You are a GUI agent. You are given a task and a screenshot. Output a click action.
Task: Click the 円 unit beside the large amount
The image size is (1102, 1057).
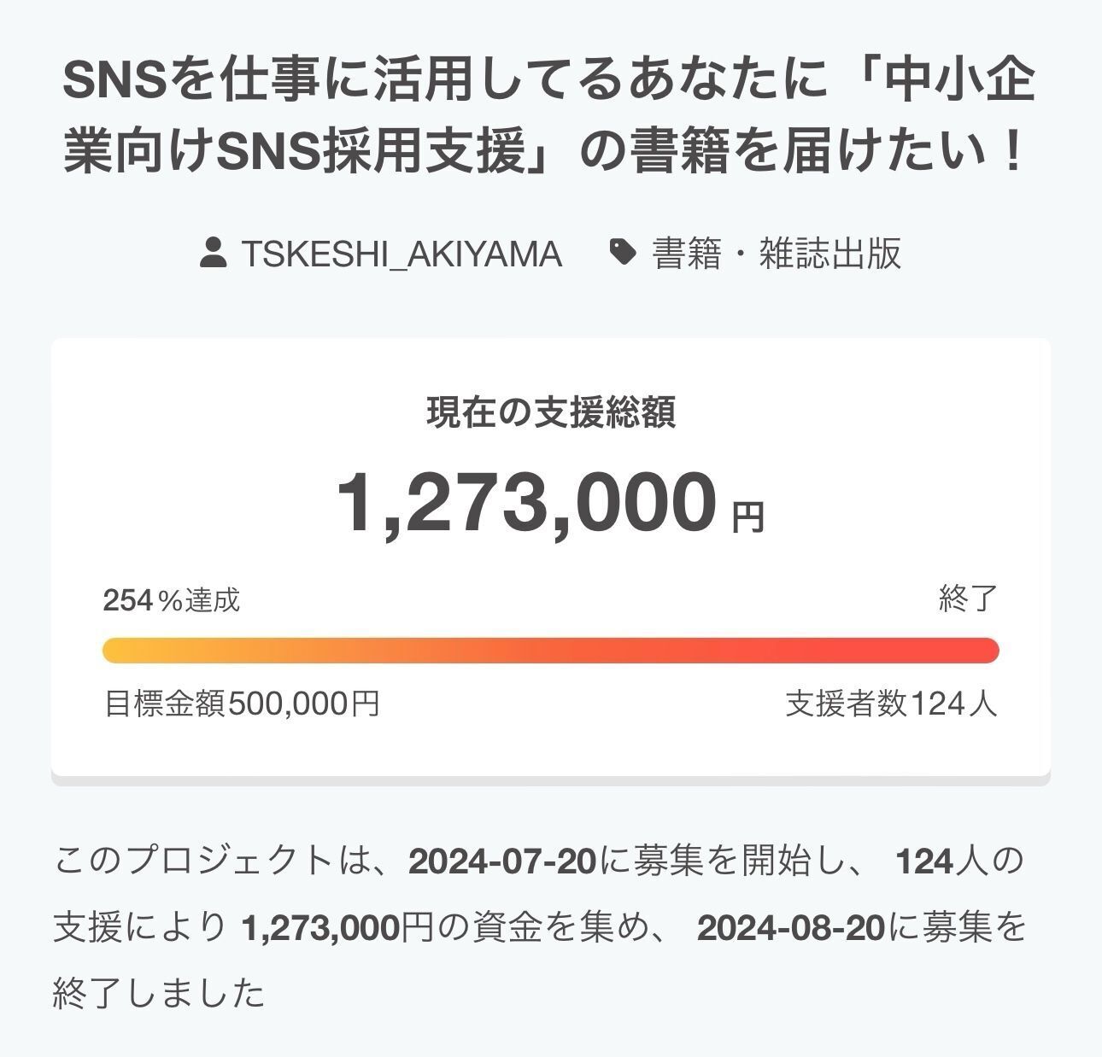tap(748, 517)
